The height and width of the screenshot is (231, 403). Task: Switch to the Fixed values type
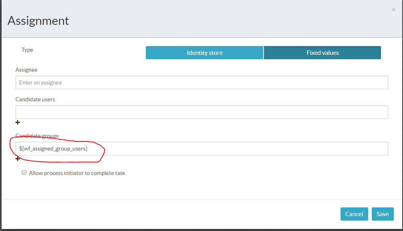click(322, 53)
